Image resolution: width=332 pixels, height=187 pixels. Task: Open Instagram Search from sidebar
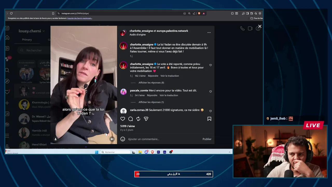point(7,70)
